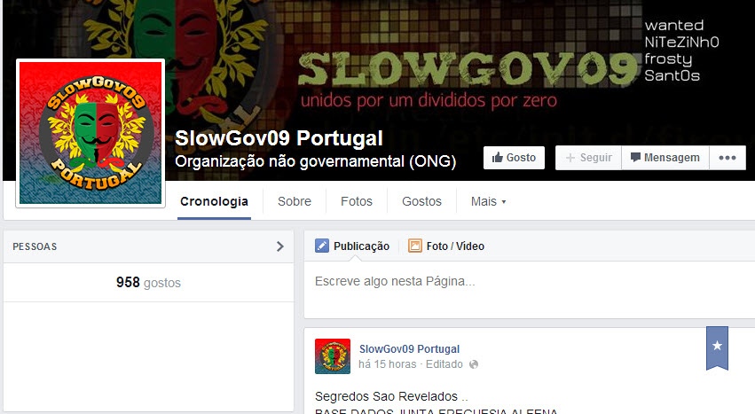
Task: Open the three-dots more options menu
Action: [727, 158]
